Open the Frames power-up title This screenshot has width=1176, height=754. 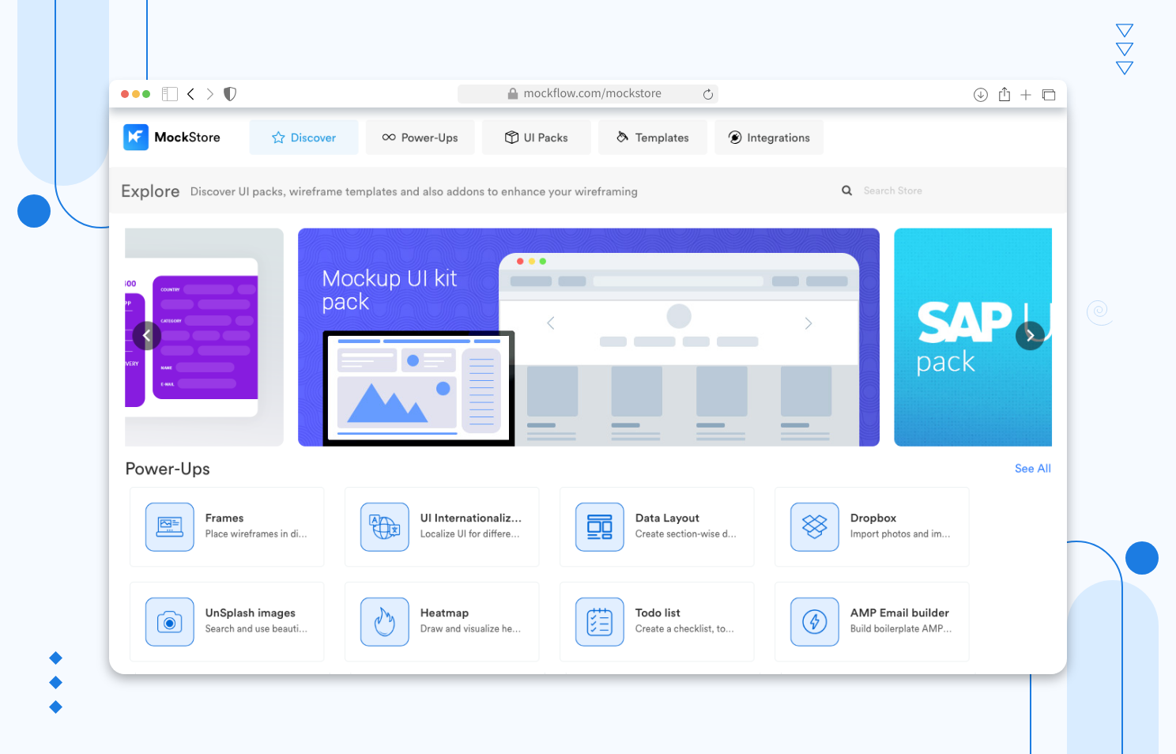click(x=224, y=518)
